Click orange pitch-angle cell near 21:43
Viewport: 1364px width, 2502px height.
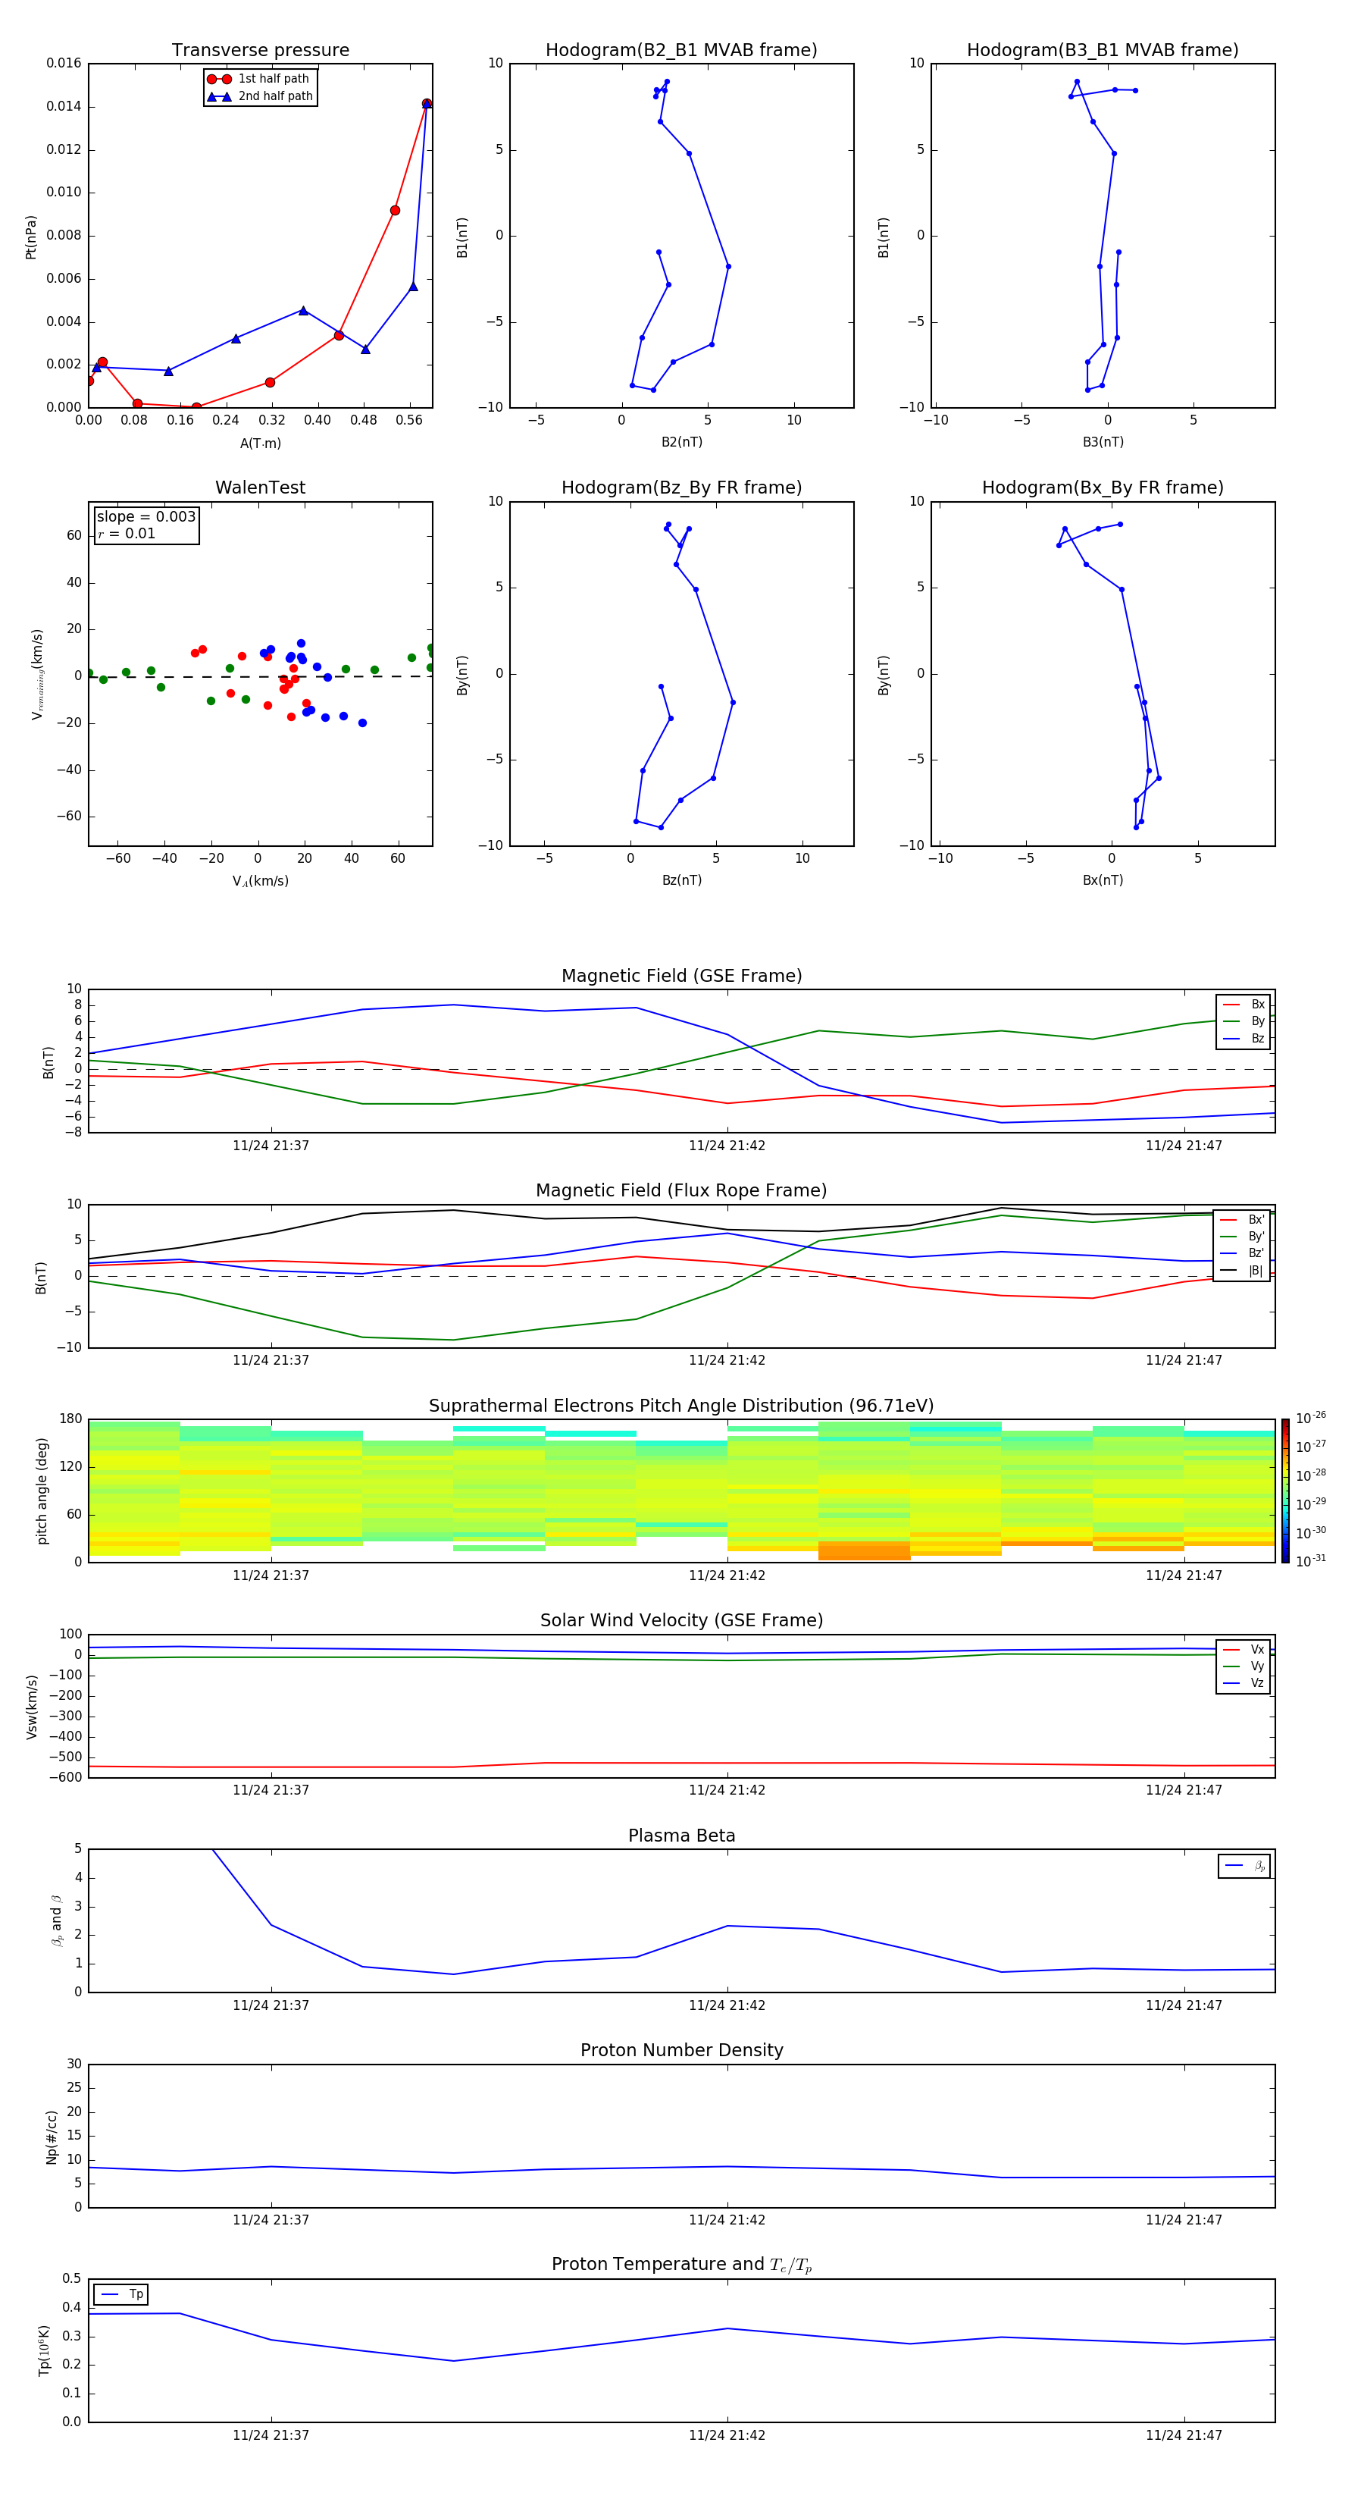pos(864,1551)
